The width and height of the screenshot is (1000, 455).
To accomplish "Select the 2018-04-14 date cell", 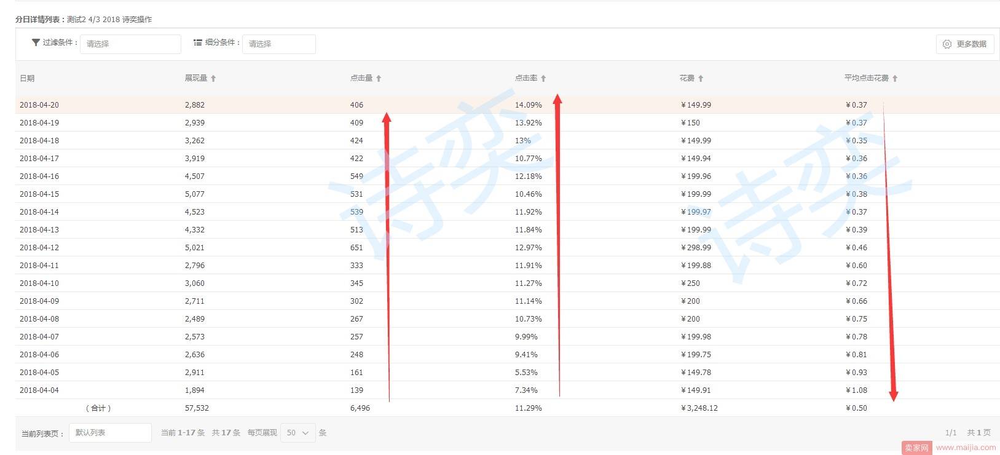I will (x=39, y=212).
